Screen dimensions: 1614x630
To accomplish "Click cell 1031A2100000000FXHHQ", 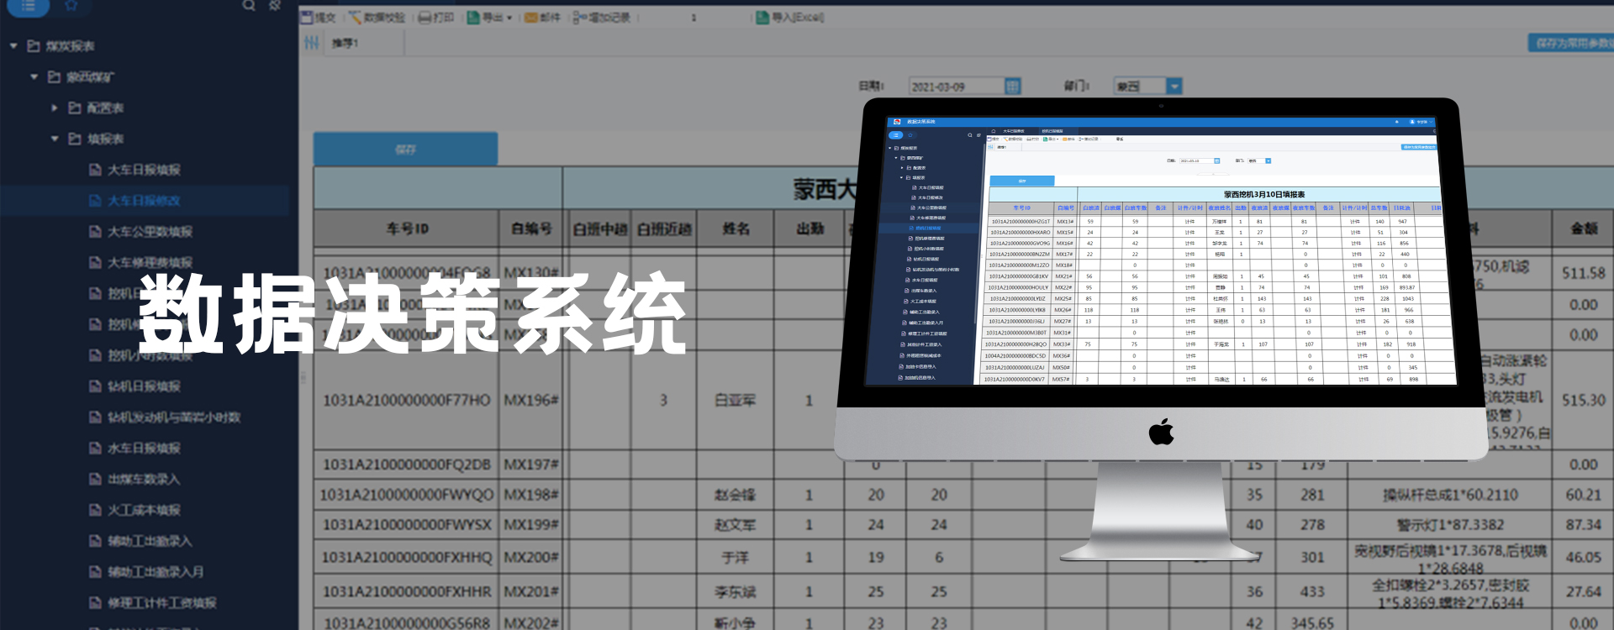I will pyautogui.click(x=407, y=557).
